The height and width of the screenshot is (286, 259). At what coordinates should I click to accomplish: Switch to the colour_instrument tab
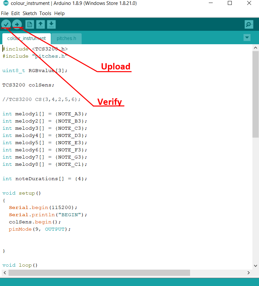click(x=27, y=38)
